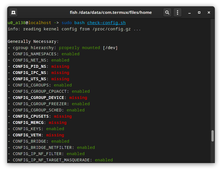Click the vertical scrollbar thumb

click(212, 136)
